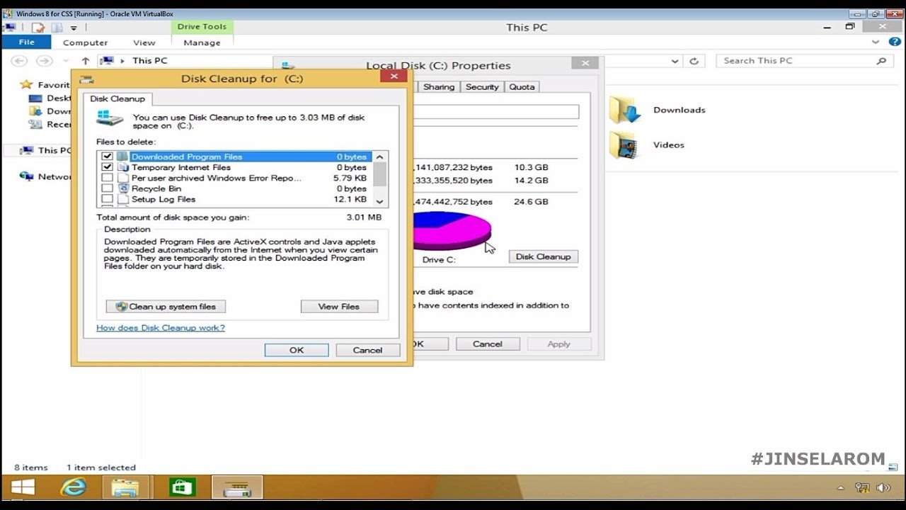Select Setup Log Files size 12.1 KB
The image size is (906, 510).
350,199
